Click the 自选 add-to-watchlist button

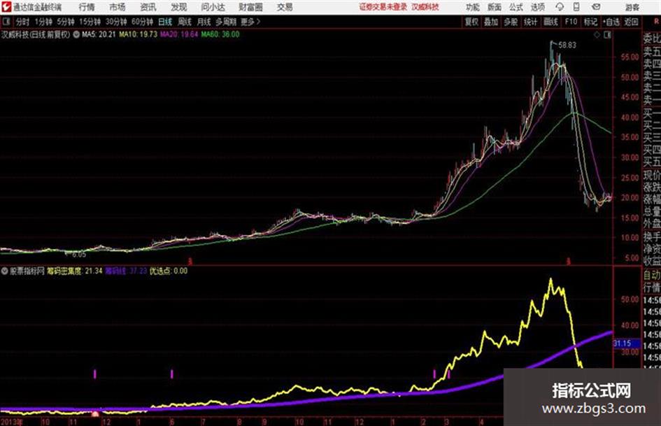[611, 22]
